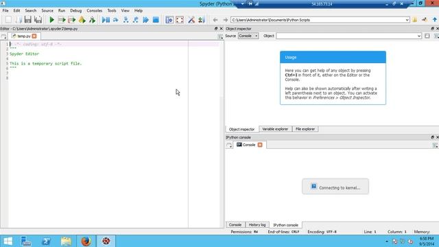The width and height of the screenshot is (439, 247).
Task: Open the Help menu
Action: (x=139, y=10)
